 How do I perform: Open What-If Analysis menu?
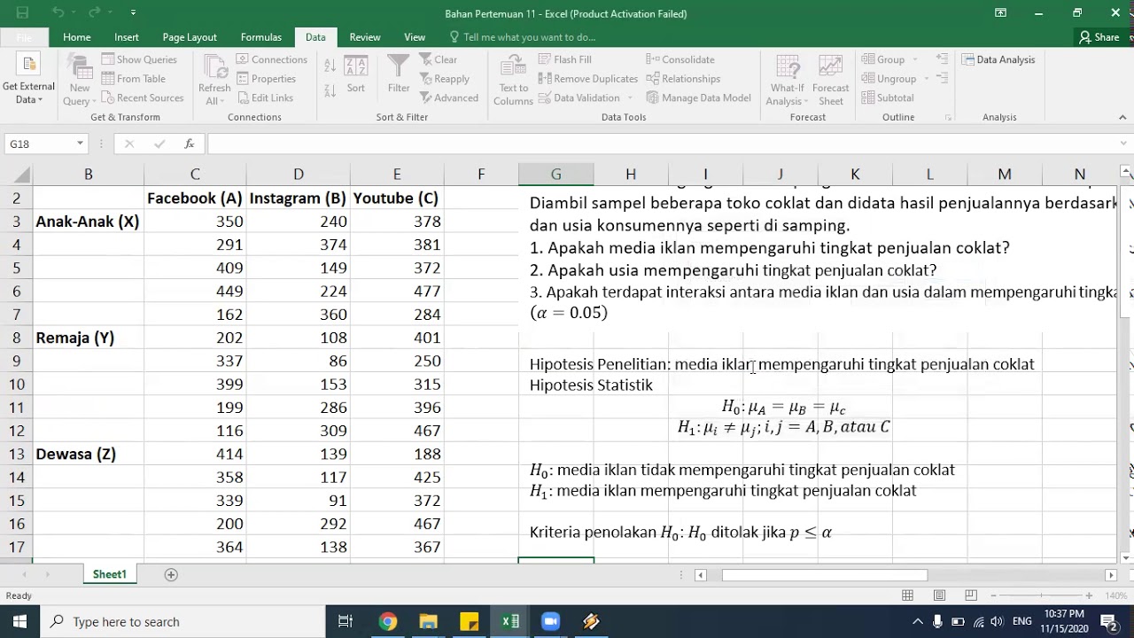(x=787, y=80)
